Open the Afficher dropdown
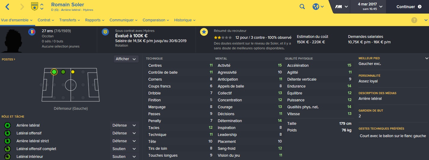Image resolution: width=429 pixels, height=160 pixels. pyautogui.click(x=126, y=59)
